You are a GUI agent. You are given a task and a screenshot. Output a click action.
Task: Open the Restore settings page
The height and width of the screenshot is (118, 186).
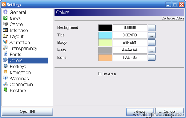18,91
